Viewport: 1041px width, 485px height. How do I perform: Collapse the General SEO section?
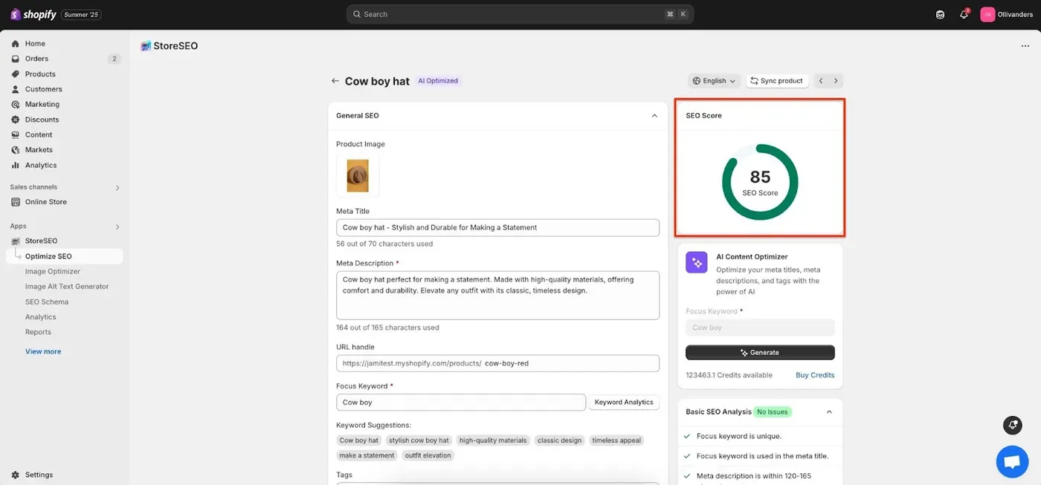(x=654, y=116)
